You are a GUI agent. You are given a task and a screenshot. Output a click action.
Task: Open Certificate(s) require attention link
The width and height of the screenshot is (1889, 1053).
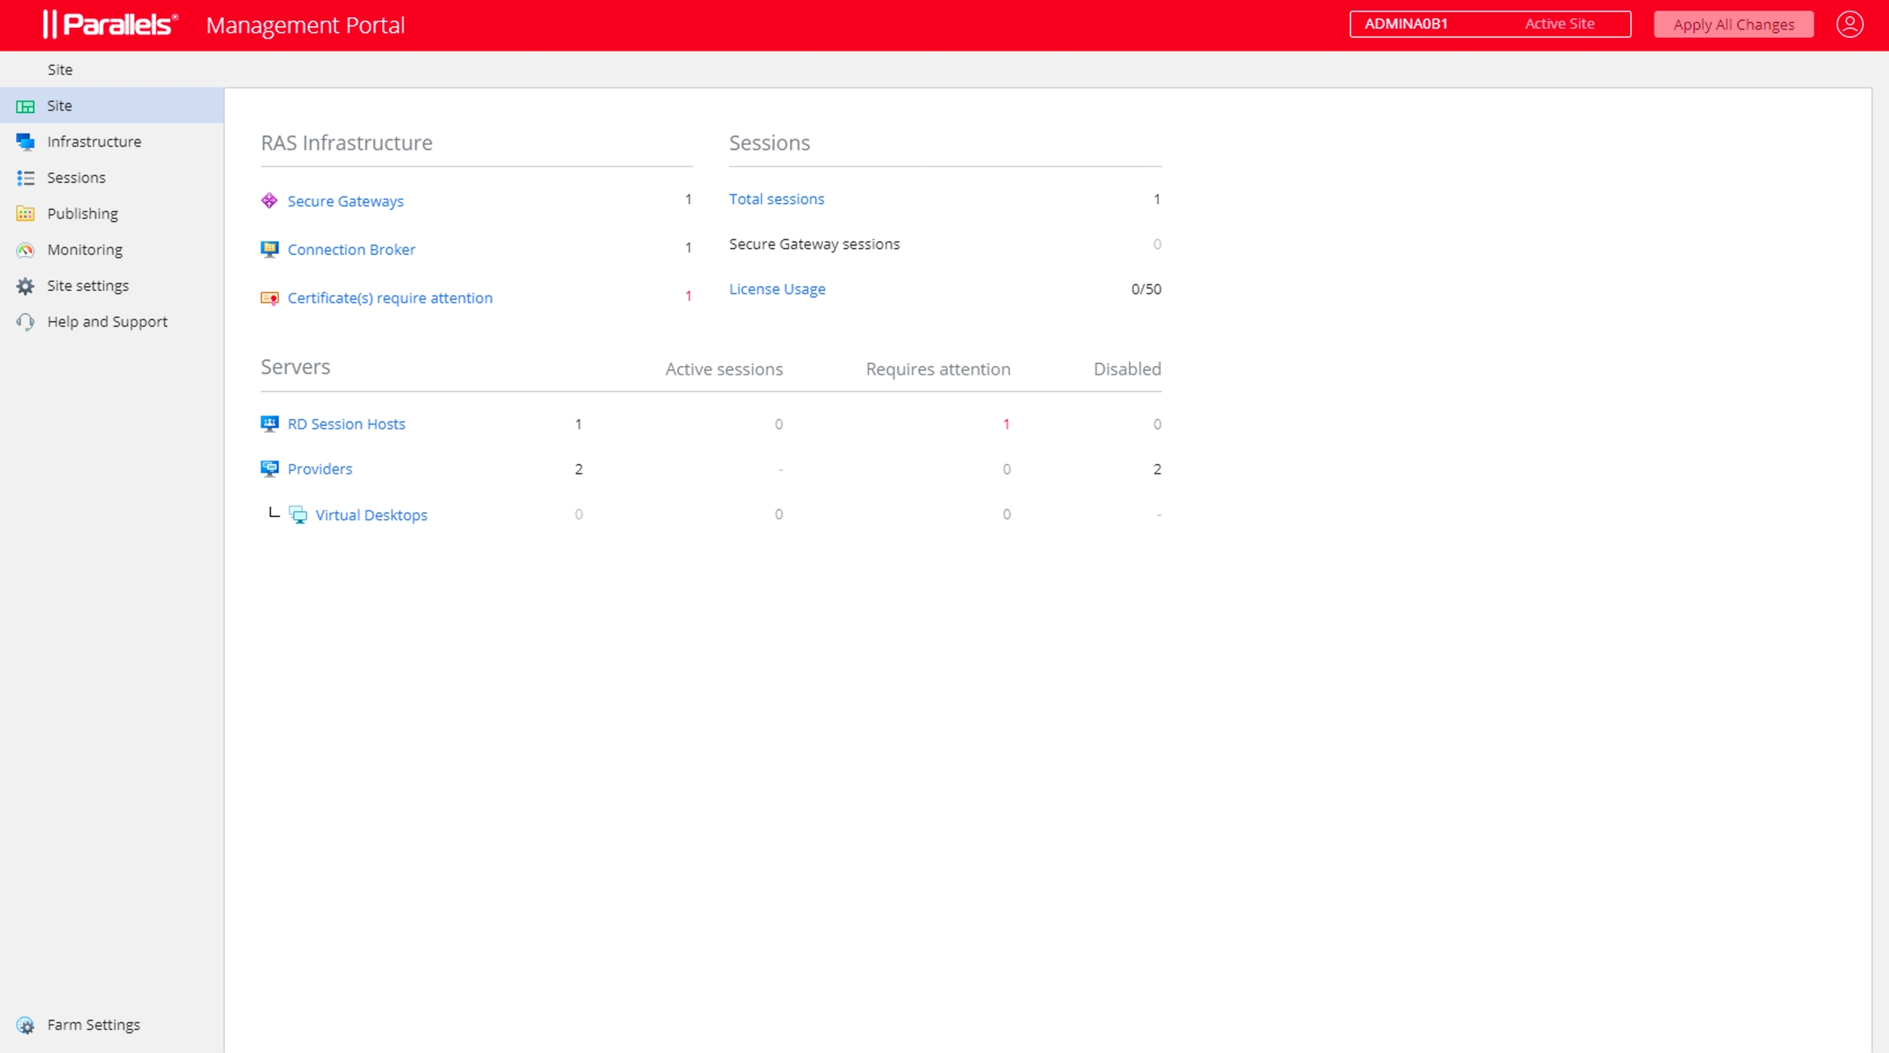click(x=389, y=298)
